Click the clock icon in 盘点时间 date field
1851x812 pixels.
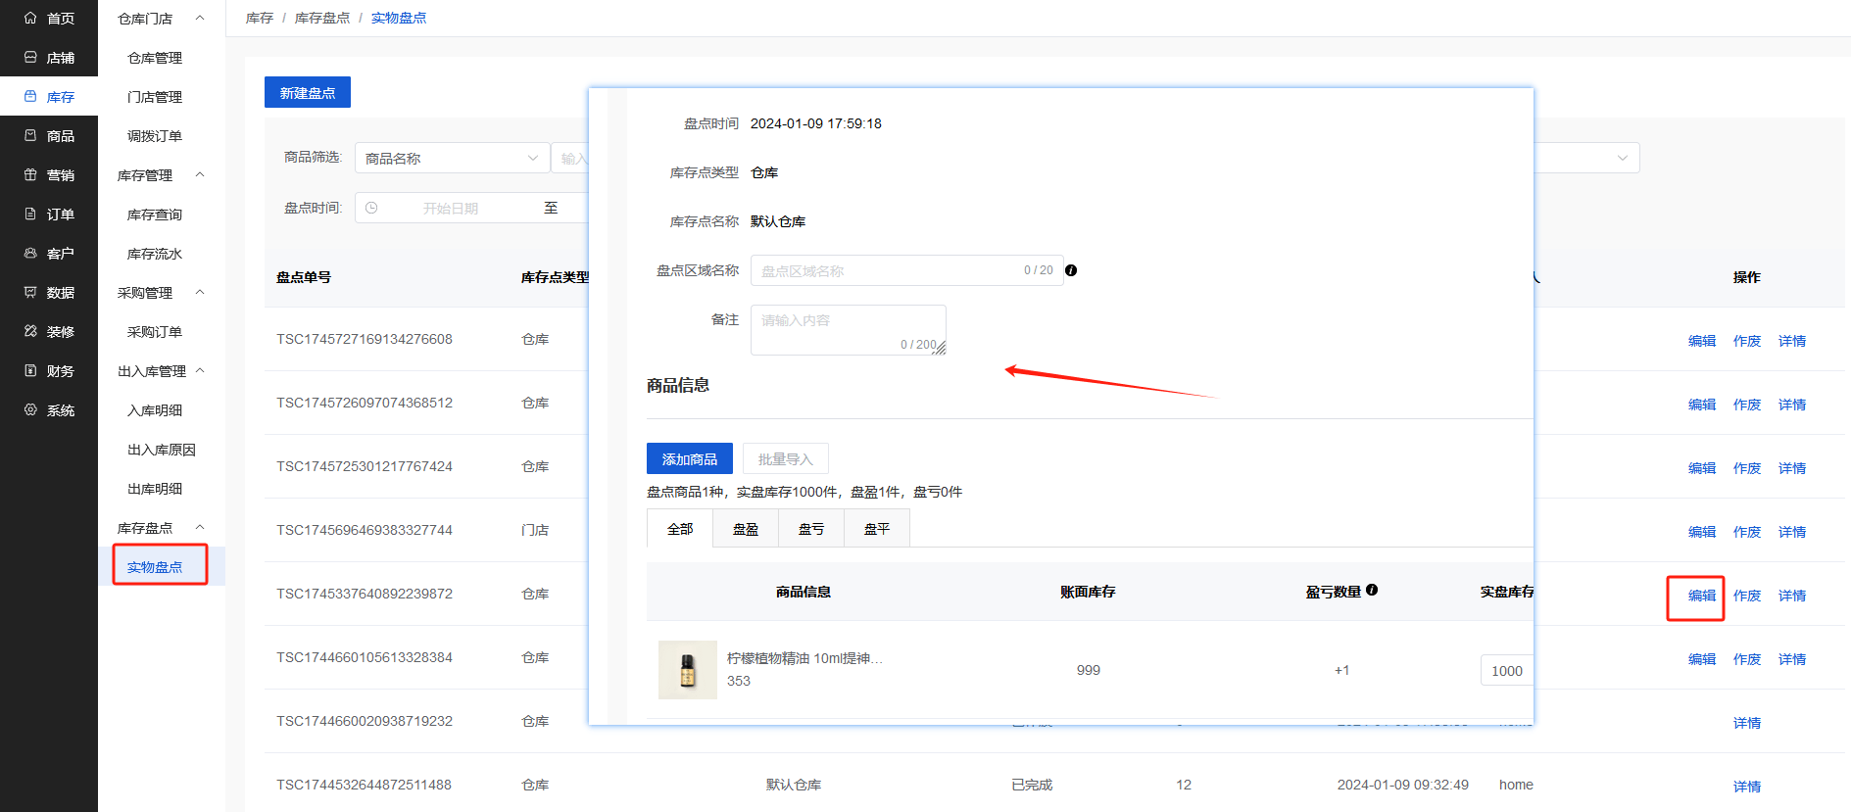(371, 208)
